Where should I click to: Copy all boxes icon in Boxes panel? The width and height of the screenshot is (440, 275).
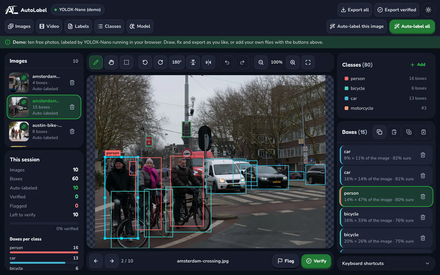(x=380, y=132)
